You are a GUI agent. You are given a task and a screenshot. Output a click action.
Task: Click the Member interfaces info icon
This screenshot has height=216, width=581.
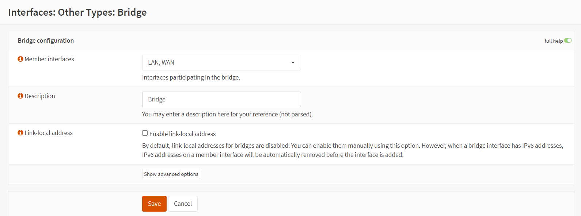pyautogui.click(x=20, y=59)
